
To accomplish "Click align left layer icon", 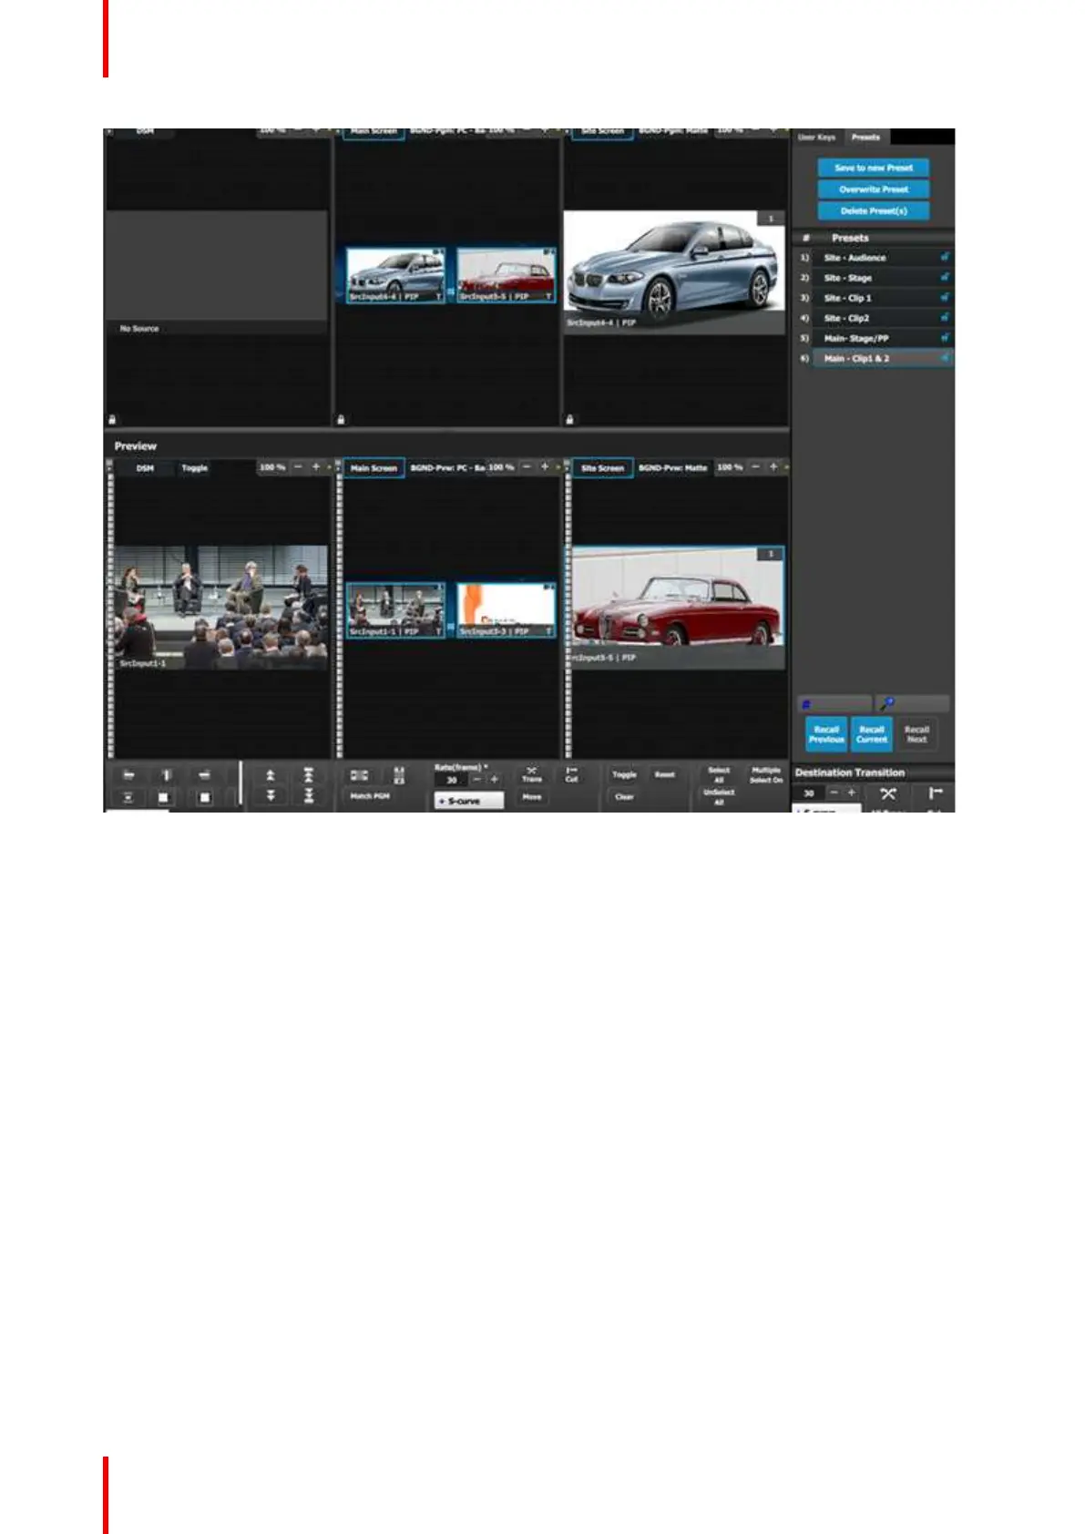I will coord(128,775).
